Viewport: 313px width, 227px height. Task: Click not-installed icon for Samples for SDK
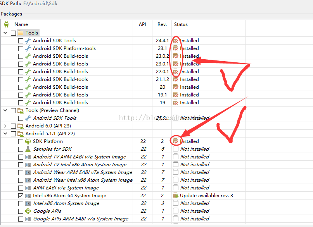pyautogui.click(x=176, y=149)
